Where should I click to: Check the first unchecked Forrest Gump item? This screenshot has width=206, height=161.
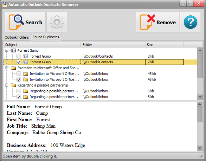[19, 56]
